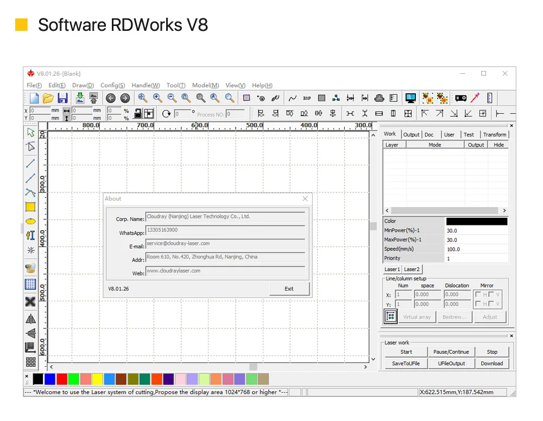
Task: Open the Help menu
Action: click(x=262, y=86)
